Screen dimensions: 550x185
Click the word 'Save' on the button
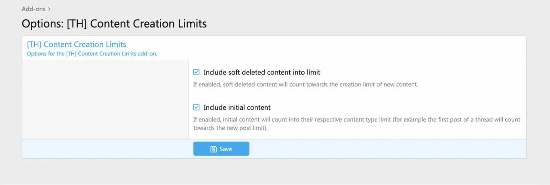[226, 149]
